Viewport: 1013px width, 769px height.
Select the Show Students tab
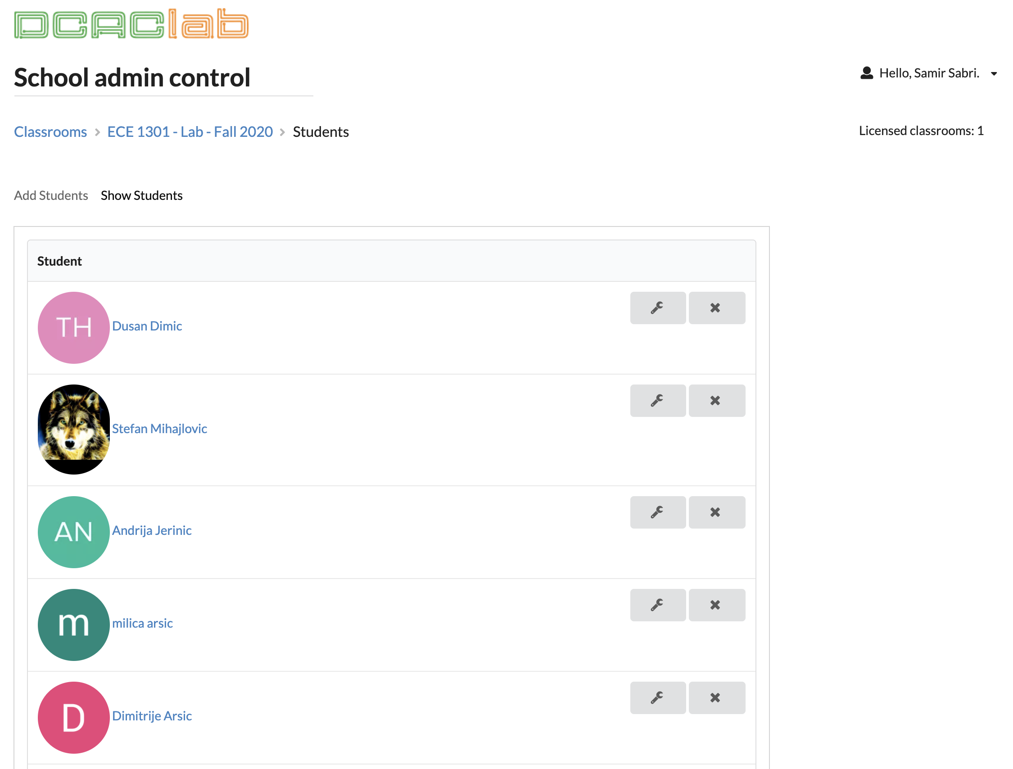pos(141,195)
